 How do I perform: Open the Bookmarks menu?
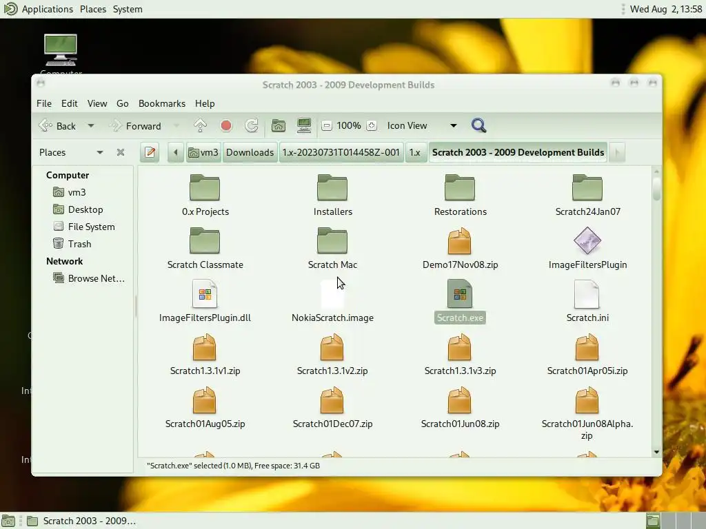pyautogui.click(x=162, y=103)
